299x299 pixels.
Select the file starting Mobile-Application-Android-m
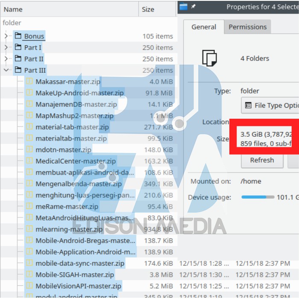[x=85, y=252]
